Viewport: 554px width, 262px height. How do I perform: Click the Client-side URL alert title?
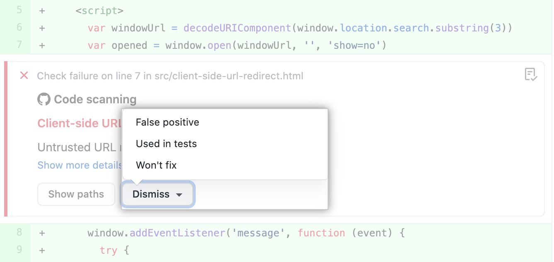click(x=79, y=123)
